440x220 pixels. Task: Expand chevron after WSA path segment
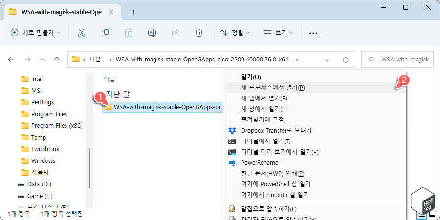coord(297,60)
